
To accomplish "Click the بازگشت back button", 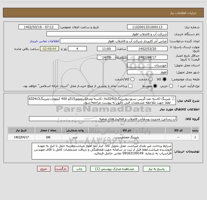I will pyautogui.click(x=62, y=169).
